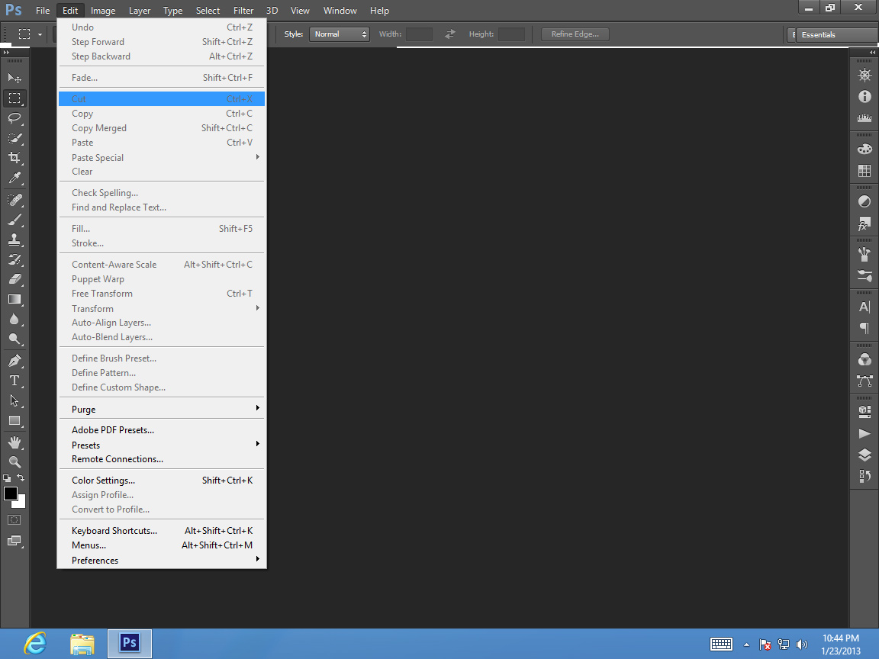Image resolution: width=879 pixels, height=659 pixels.
Task: Expand the collapsed right panel dock
Action: (872, 52)
